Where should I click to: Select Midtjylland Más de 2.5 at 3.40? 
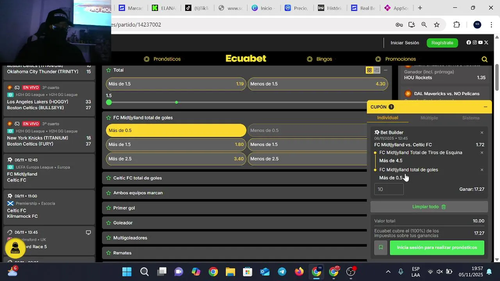tap(176, 159)
